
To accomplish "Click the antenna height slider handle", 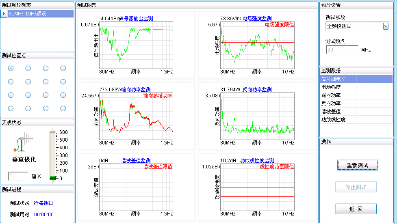I will coord(52,178).
